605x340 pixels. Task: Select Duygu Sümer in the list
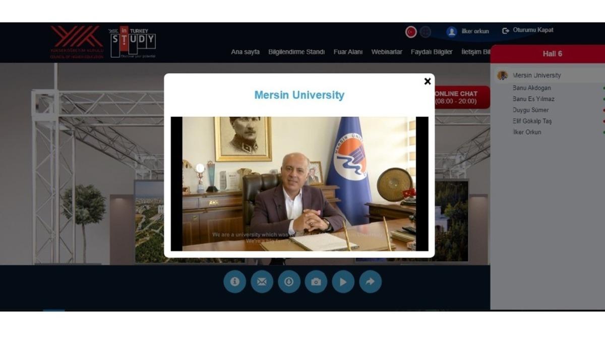[531, 110]
